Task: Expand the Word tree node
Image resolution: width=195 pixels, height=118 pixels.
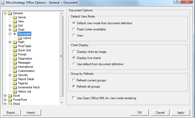Action: tap(5, 104)
